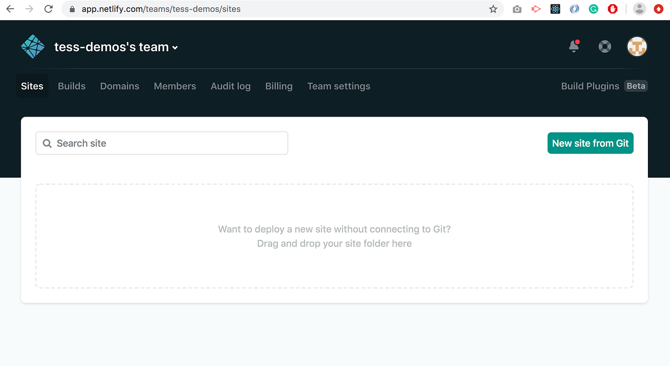Click New site from Git button
Image resolution: width=670 pixels, height=366 pixels.
click(x=591, y=143)
